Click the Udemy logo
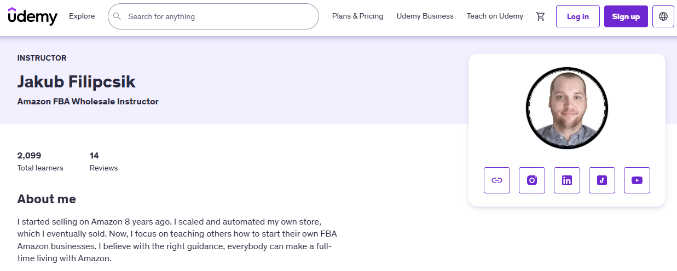This screenshot has height=271, width=677. pos(32,16)
